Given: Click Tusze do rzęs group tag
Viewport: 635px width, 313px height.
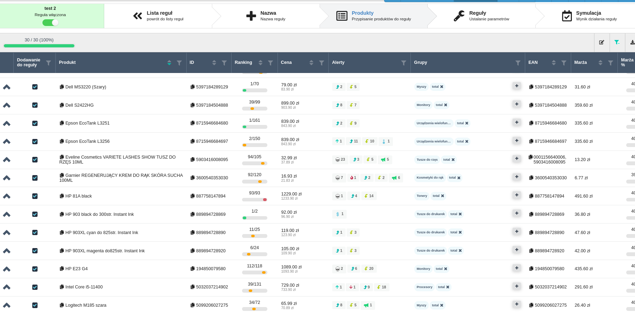Looking at the screenshot, I should pyautogui.click(x=427, y=160).
